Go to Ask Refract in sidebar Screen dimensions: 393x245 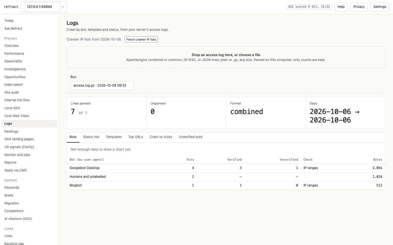tap(13, 29)
